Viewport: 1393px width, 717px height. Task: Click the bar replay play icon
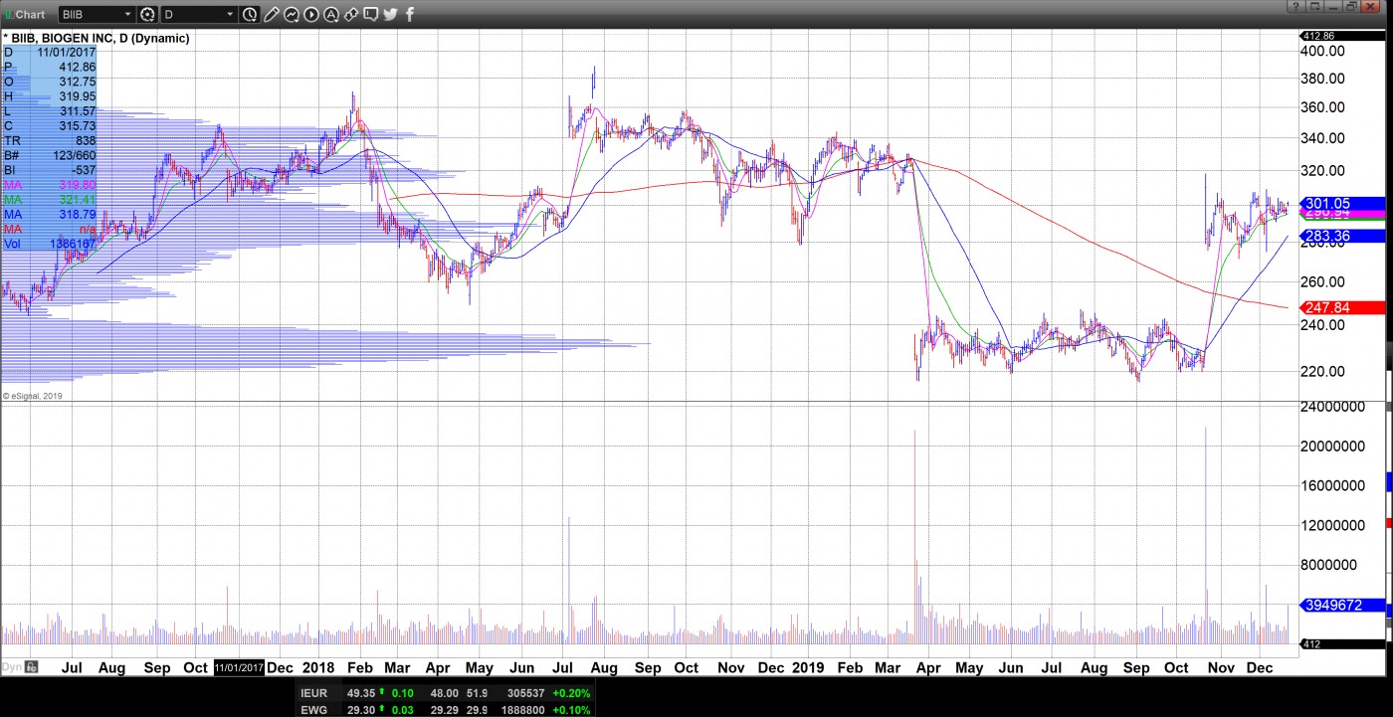(x=311, y=14)
